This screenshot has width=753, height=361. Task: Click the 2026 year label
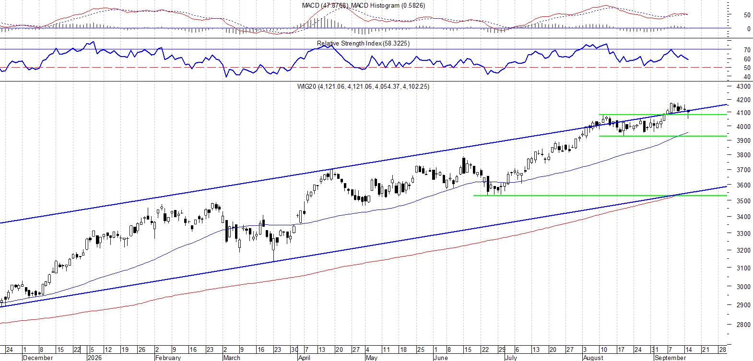(x=94, y=358)
